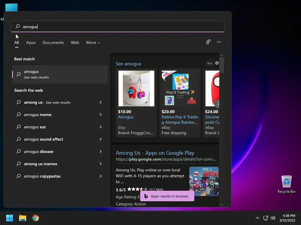
Task: Open the network status tray icon
Action: click(x=265, y=218)
